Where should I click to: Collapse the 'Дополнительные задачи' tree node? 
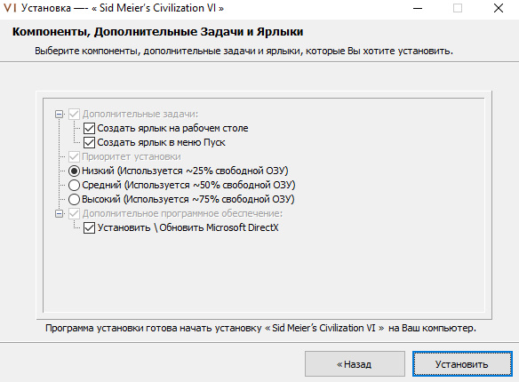pyautogui.click(x=60, y=114)
